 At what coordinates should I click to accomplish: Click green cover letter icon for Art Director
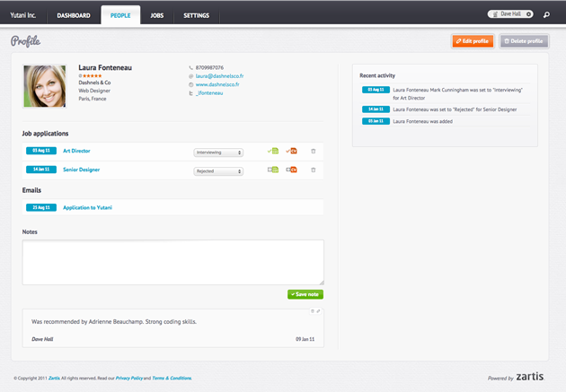[275, 152]
